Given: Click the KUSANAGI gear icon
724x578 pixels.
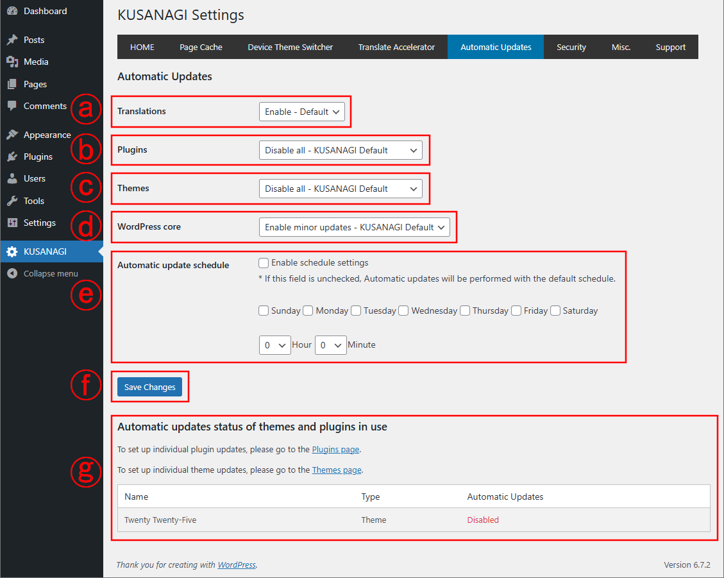Looking at the screenshot, I should click(12, 251).
